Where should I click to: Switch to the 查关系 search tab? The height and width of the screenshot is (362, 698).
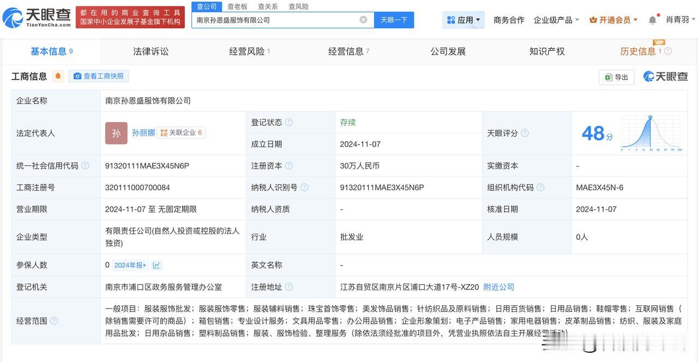(268, 7)
